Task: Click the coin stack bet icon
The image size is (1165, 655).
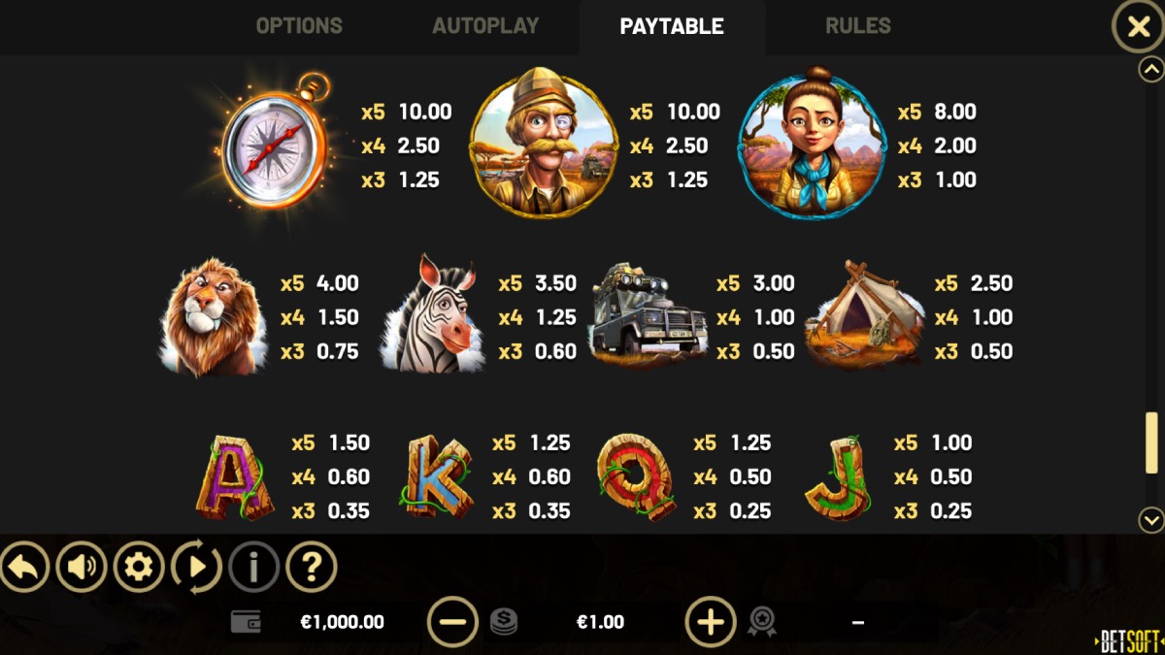Action: click(x=503, y=622)
